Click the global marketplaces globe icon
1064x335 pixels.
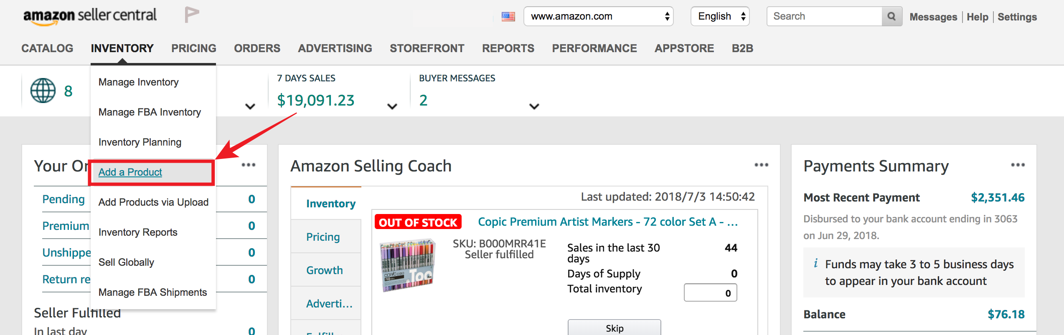pos(43,91)
